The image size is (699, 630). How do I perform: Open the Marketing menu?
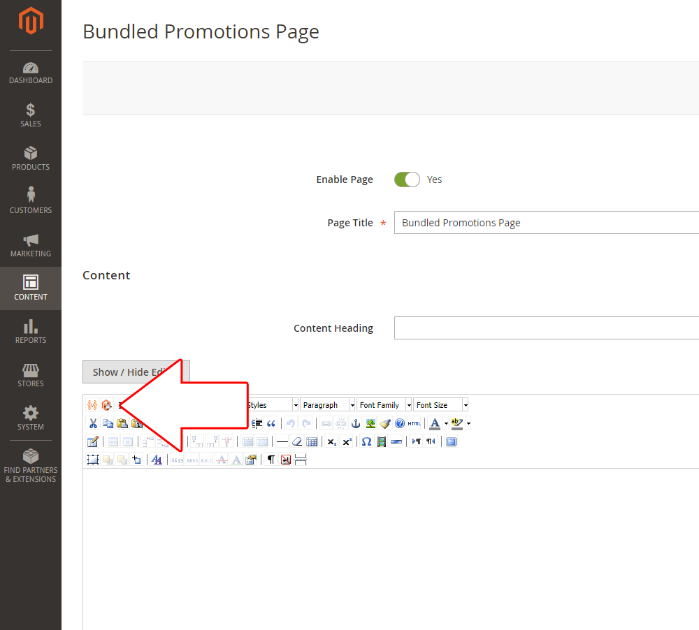point(31,245)
